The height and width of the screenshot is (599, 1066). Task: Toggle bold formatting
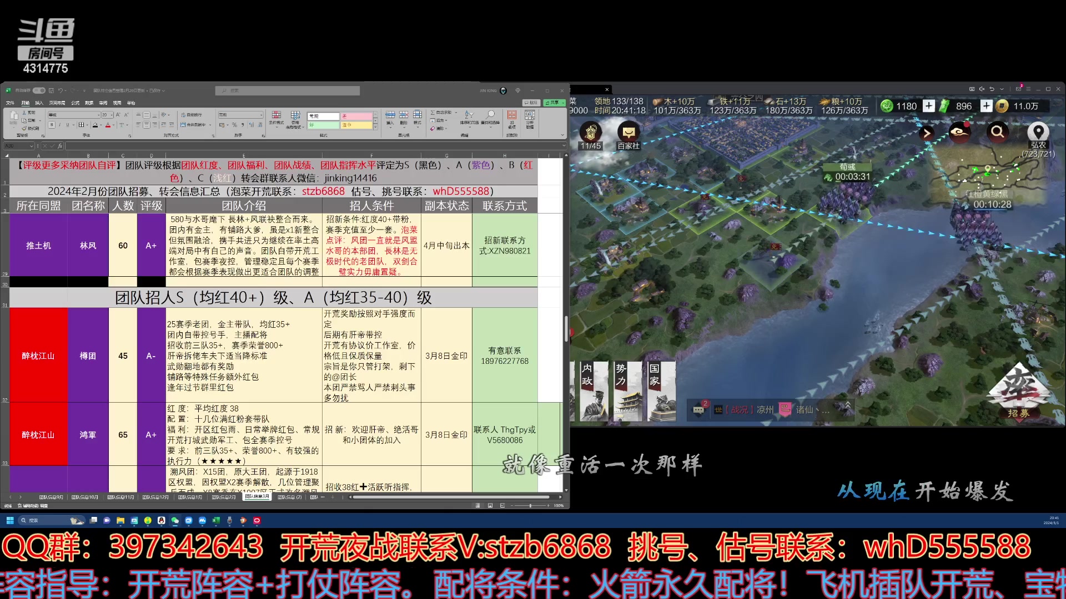(x=52, y=125)
